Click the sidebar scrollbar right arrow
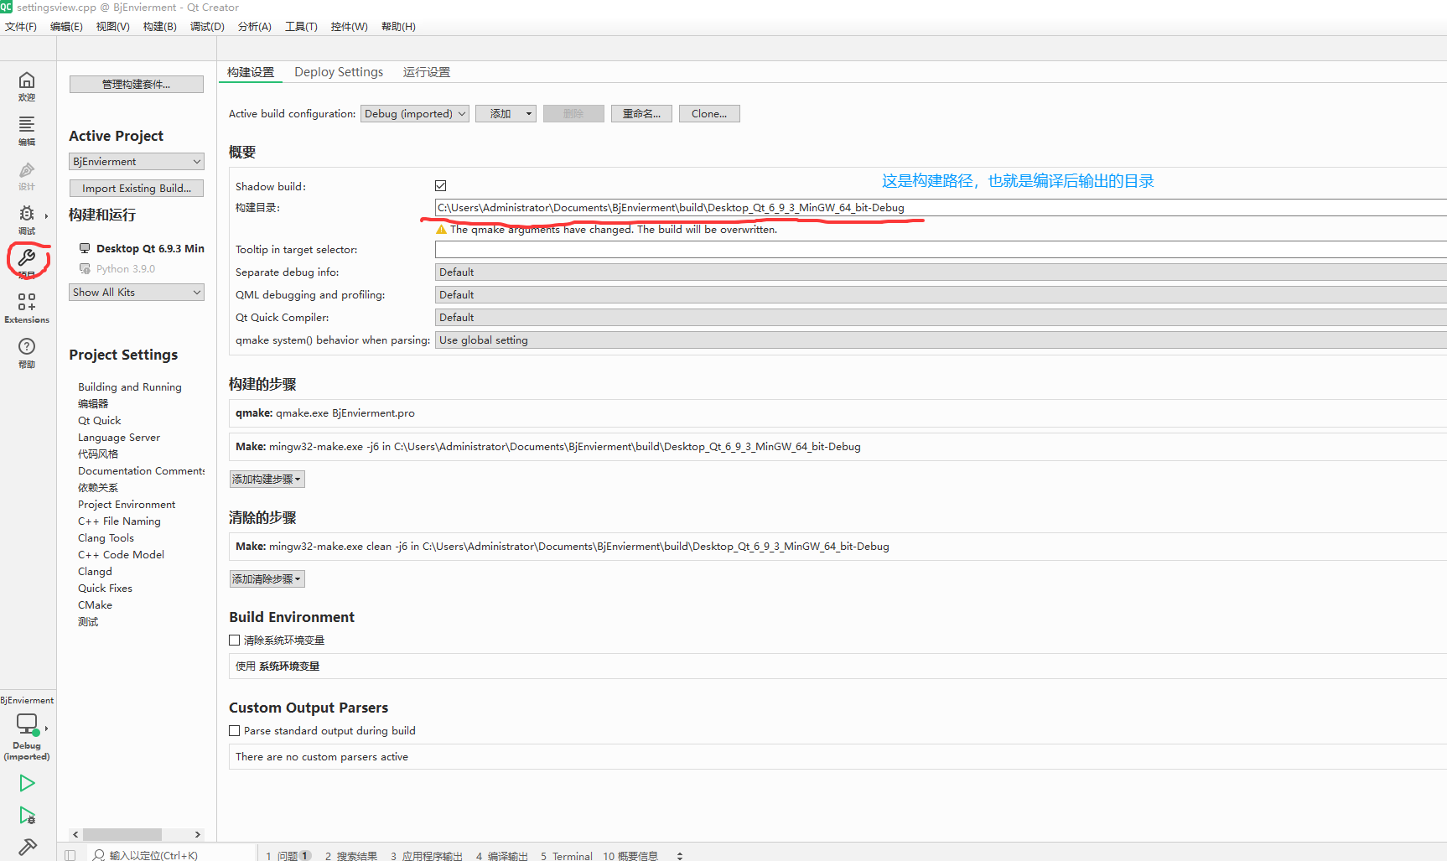This screenshot has height=861, width=1447. pyautogui.click(x=198, y=835)
